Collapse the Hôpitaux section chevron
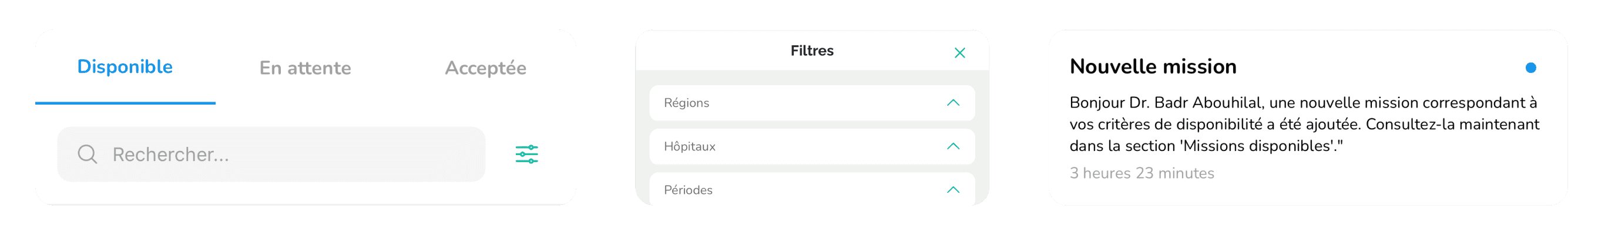The height and width of the screenshot is (235, 1618). (x=953, y=146)
